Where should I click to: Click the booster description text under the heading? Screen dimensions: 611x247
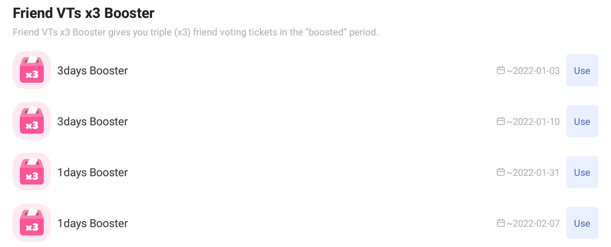[x=195, y=32]
